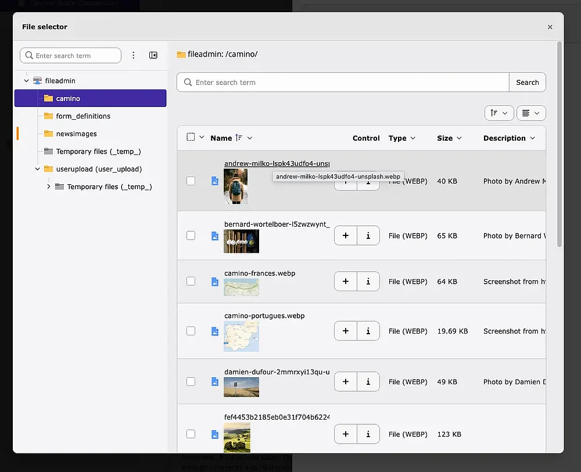Click breadcrumb folder icon beside fileadmin: /camino/
The height and width of the screenshot is (472, 581).
181,55
